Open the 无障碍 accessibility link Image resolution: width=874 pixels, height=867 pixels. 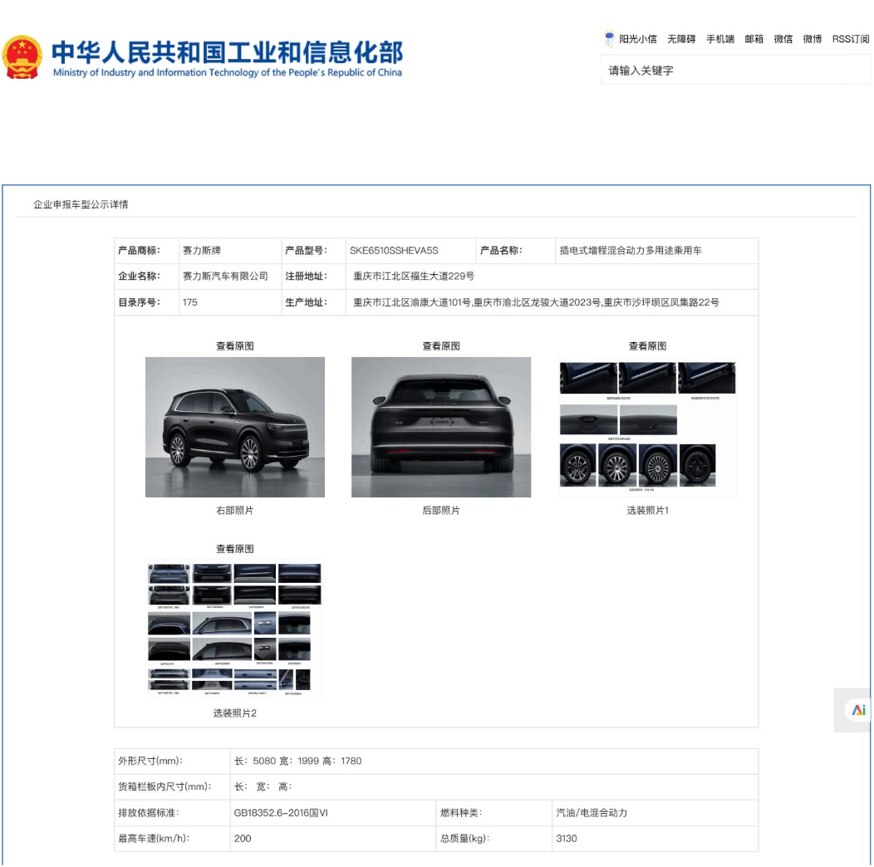(x=681, y=39)
